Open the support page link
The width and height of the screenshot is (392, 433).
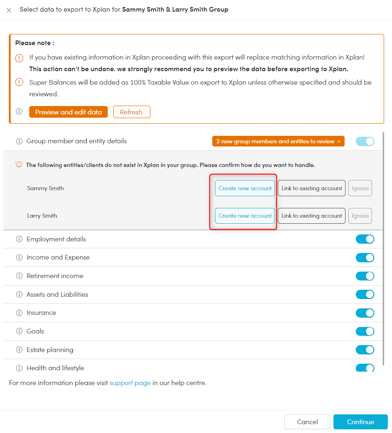tap(130, 383)
